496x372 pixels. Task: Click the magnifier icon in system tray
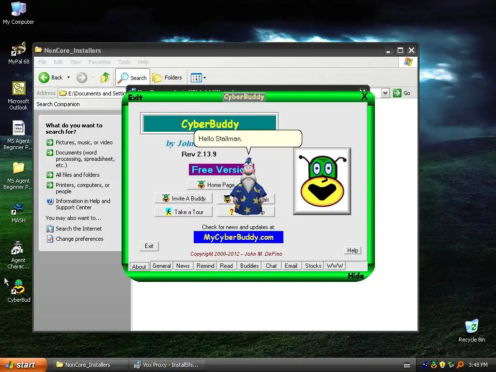460,365
